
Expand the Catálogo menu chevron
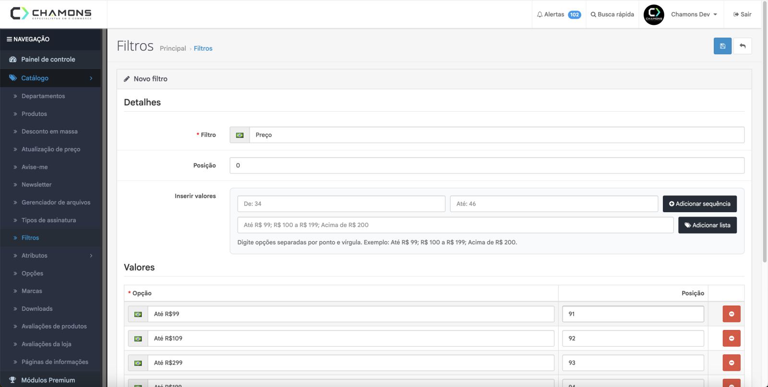click(91, 78)
